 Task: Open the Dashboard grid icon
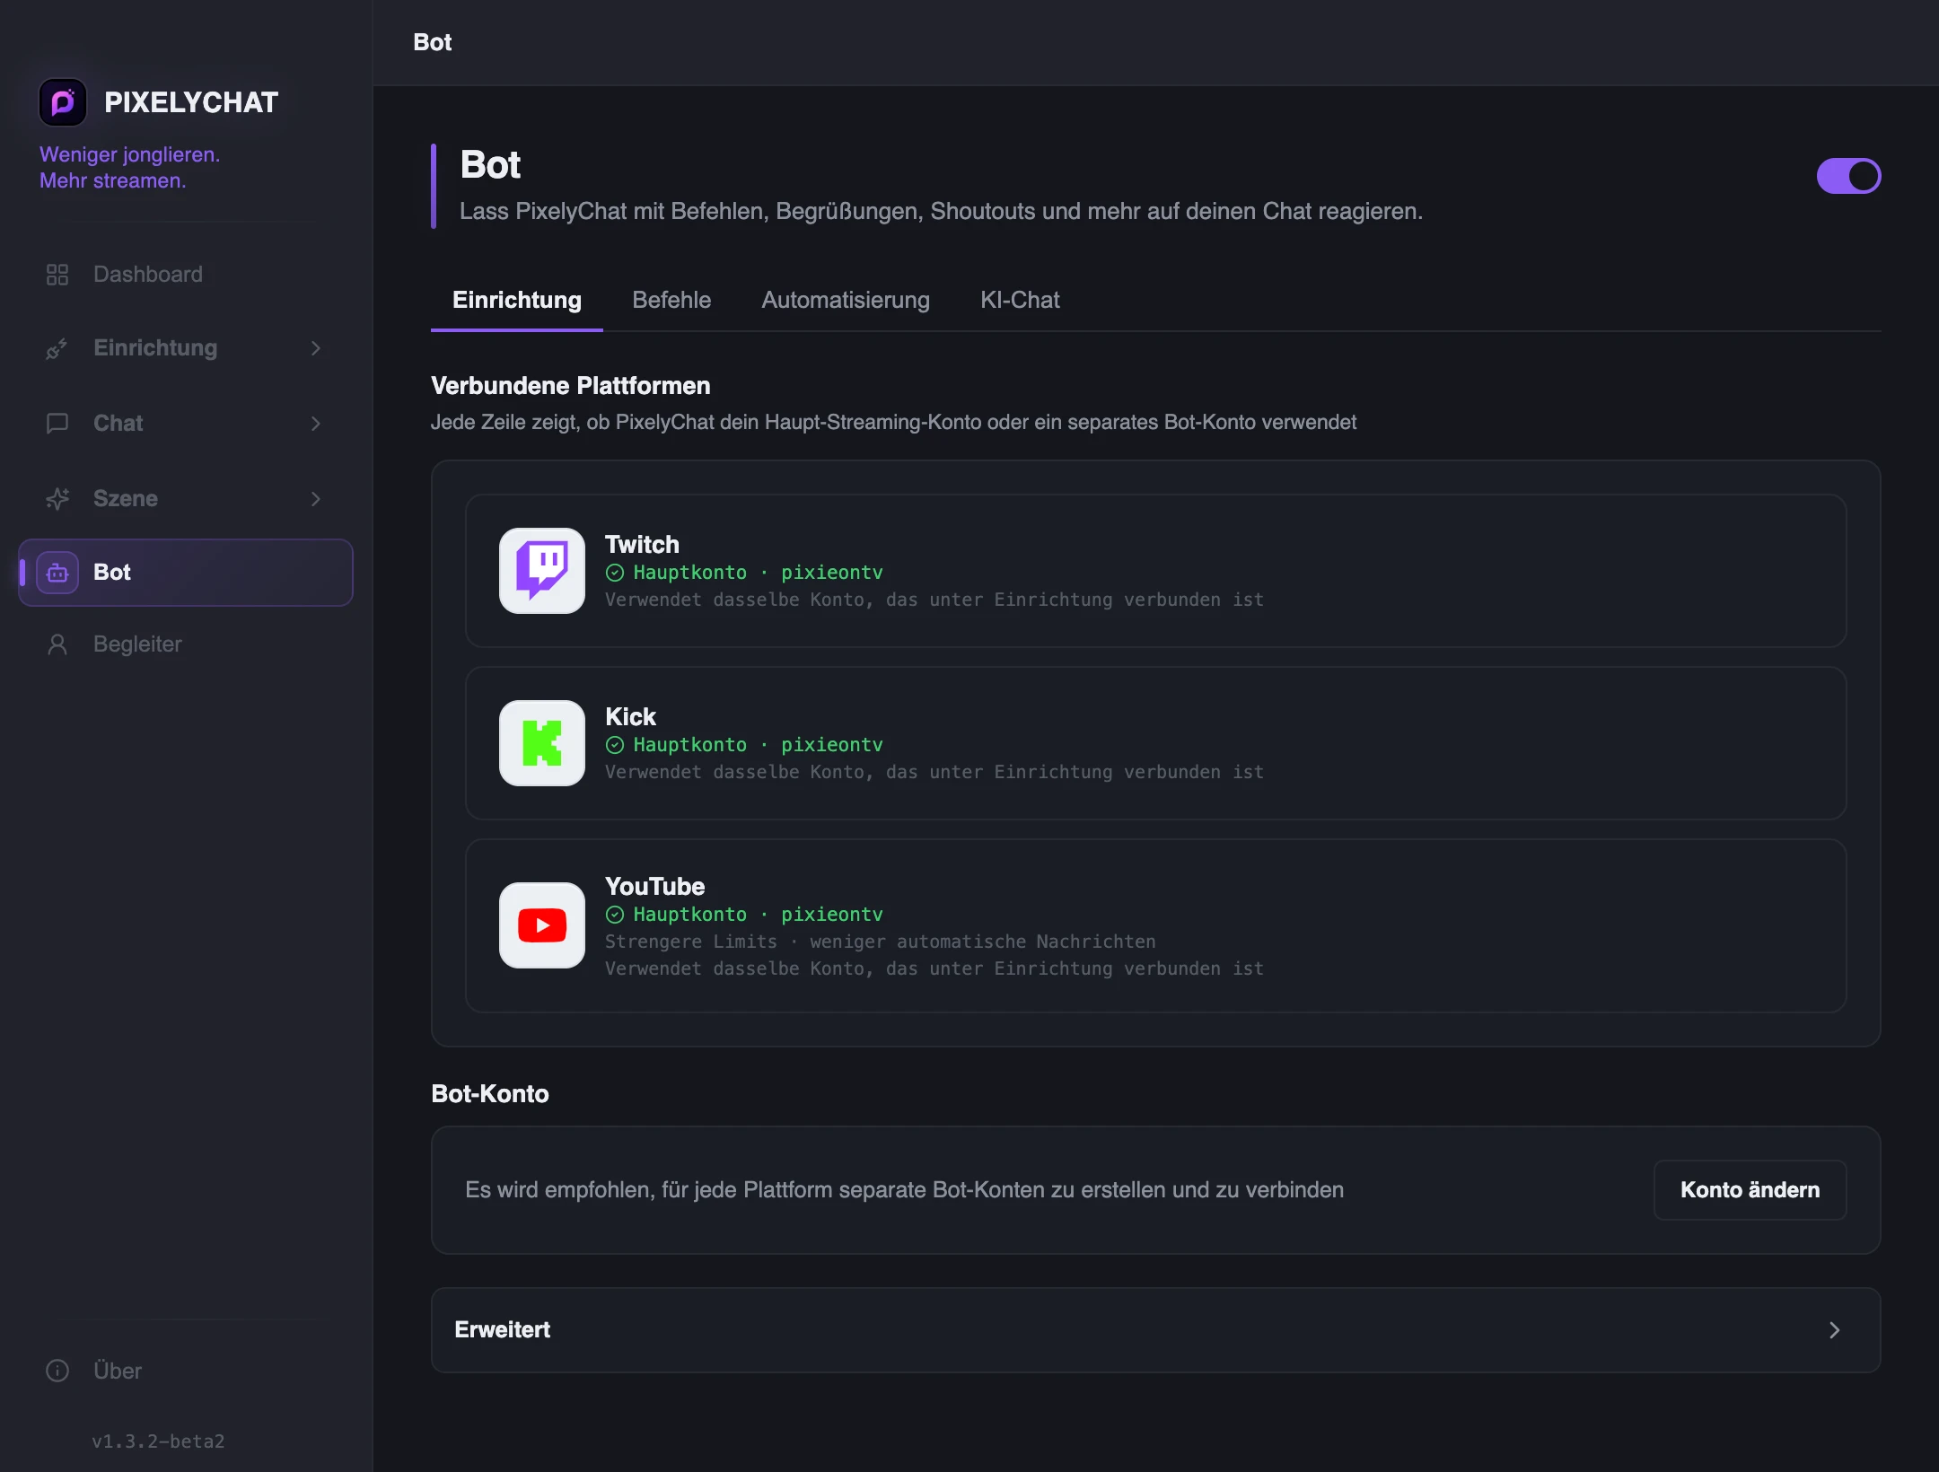coord(57,275)
